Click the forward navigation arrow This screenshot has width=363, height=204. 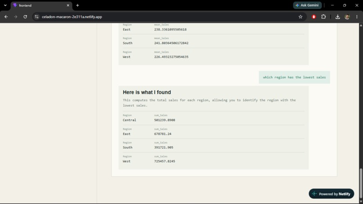15,17
